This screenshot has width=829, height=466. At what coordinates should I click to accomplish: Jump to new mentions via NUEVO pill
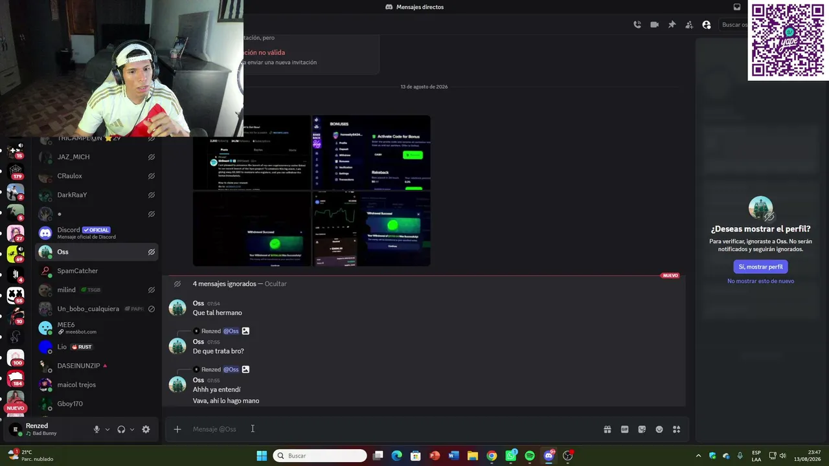[16, 408]
